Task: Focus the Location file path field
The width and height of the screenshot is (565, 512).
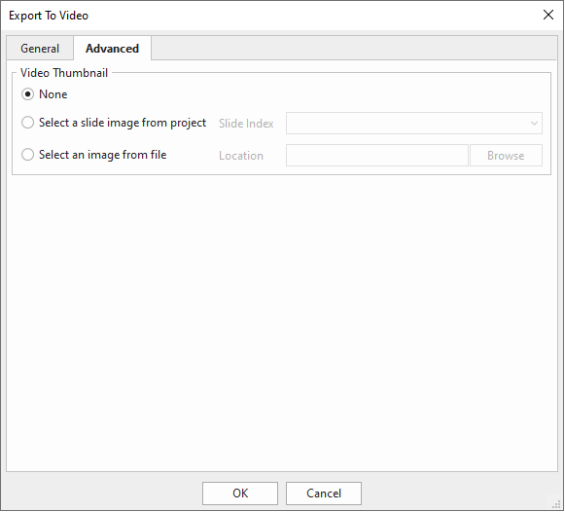Action: (x=377, y=156)
